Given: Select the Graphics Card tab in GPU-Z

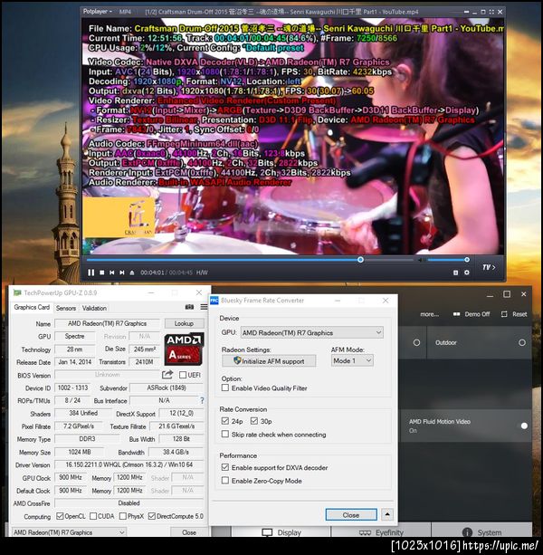Looking at the screenshot, I should point(32,307).
